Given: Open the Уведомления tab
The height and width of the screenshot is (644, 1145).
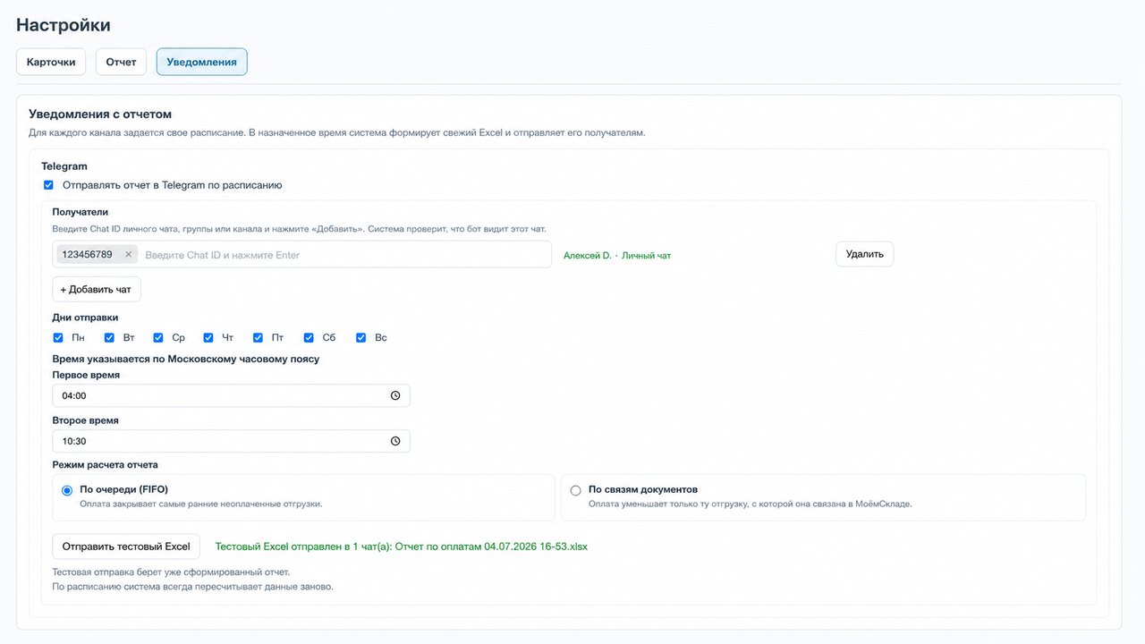Looking at the screenshot, I should [201, 62].
